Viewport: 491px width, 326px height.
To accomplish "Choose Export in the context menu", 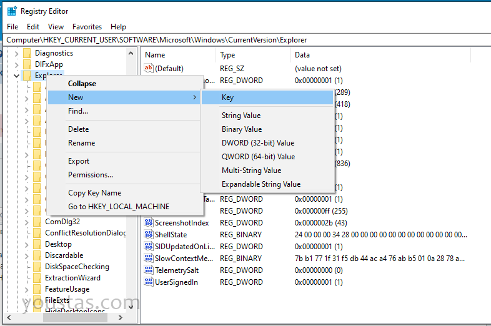I will click(x=124, y=161).
